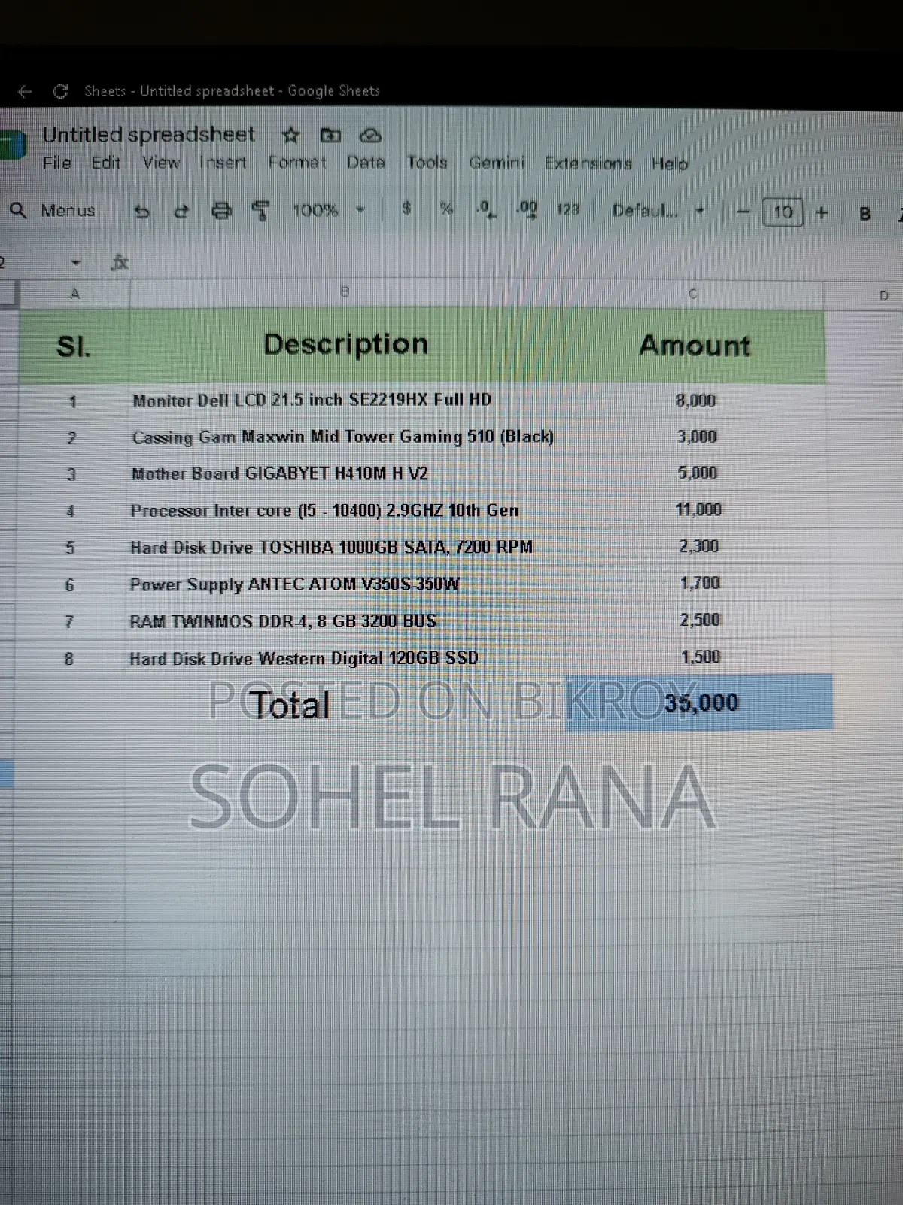903x1205 pixels.
Task: Format as percent
Action: point(446,209)
